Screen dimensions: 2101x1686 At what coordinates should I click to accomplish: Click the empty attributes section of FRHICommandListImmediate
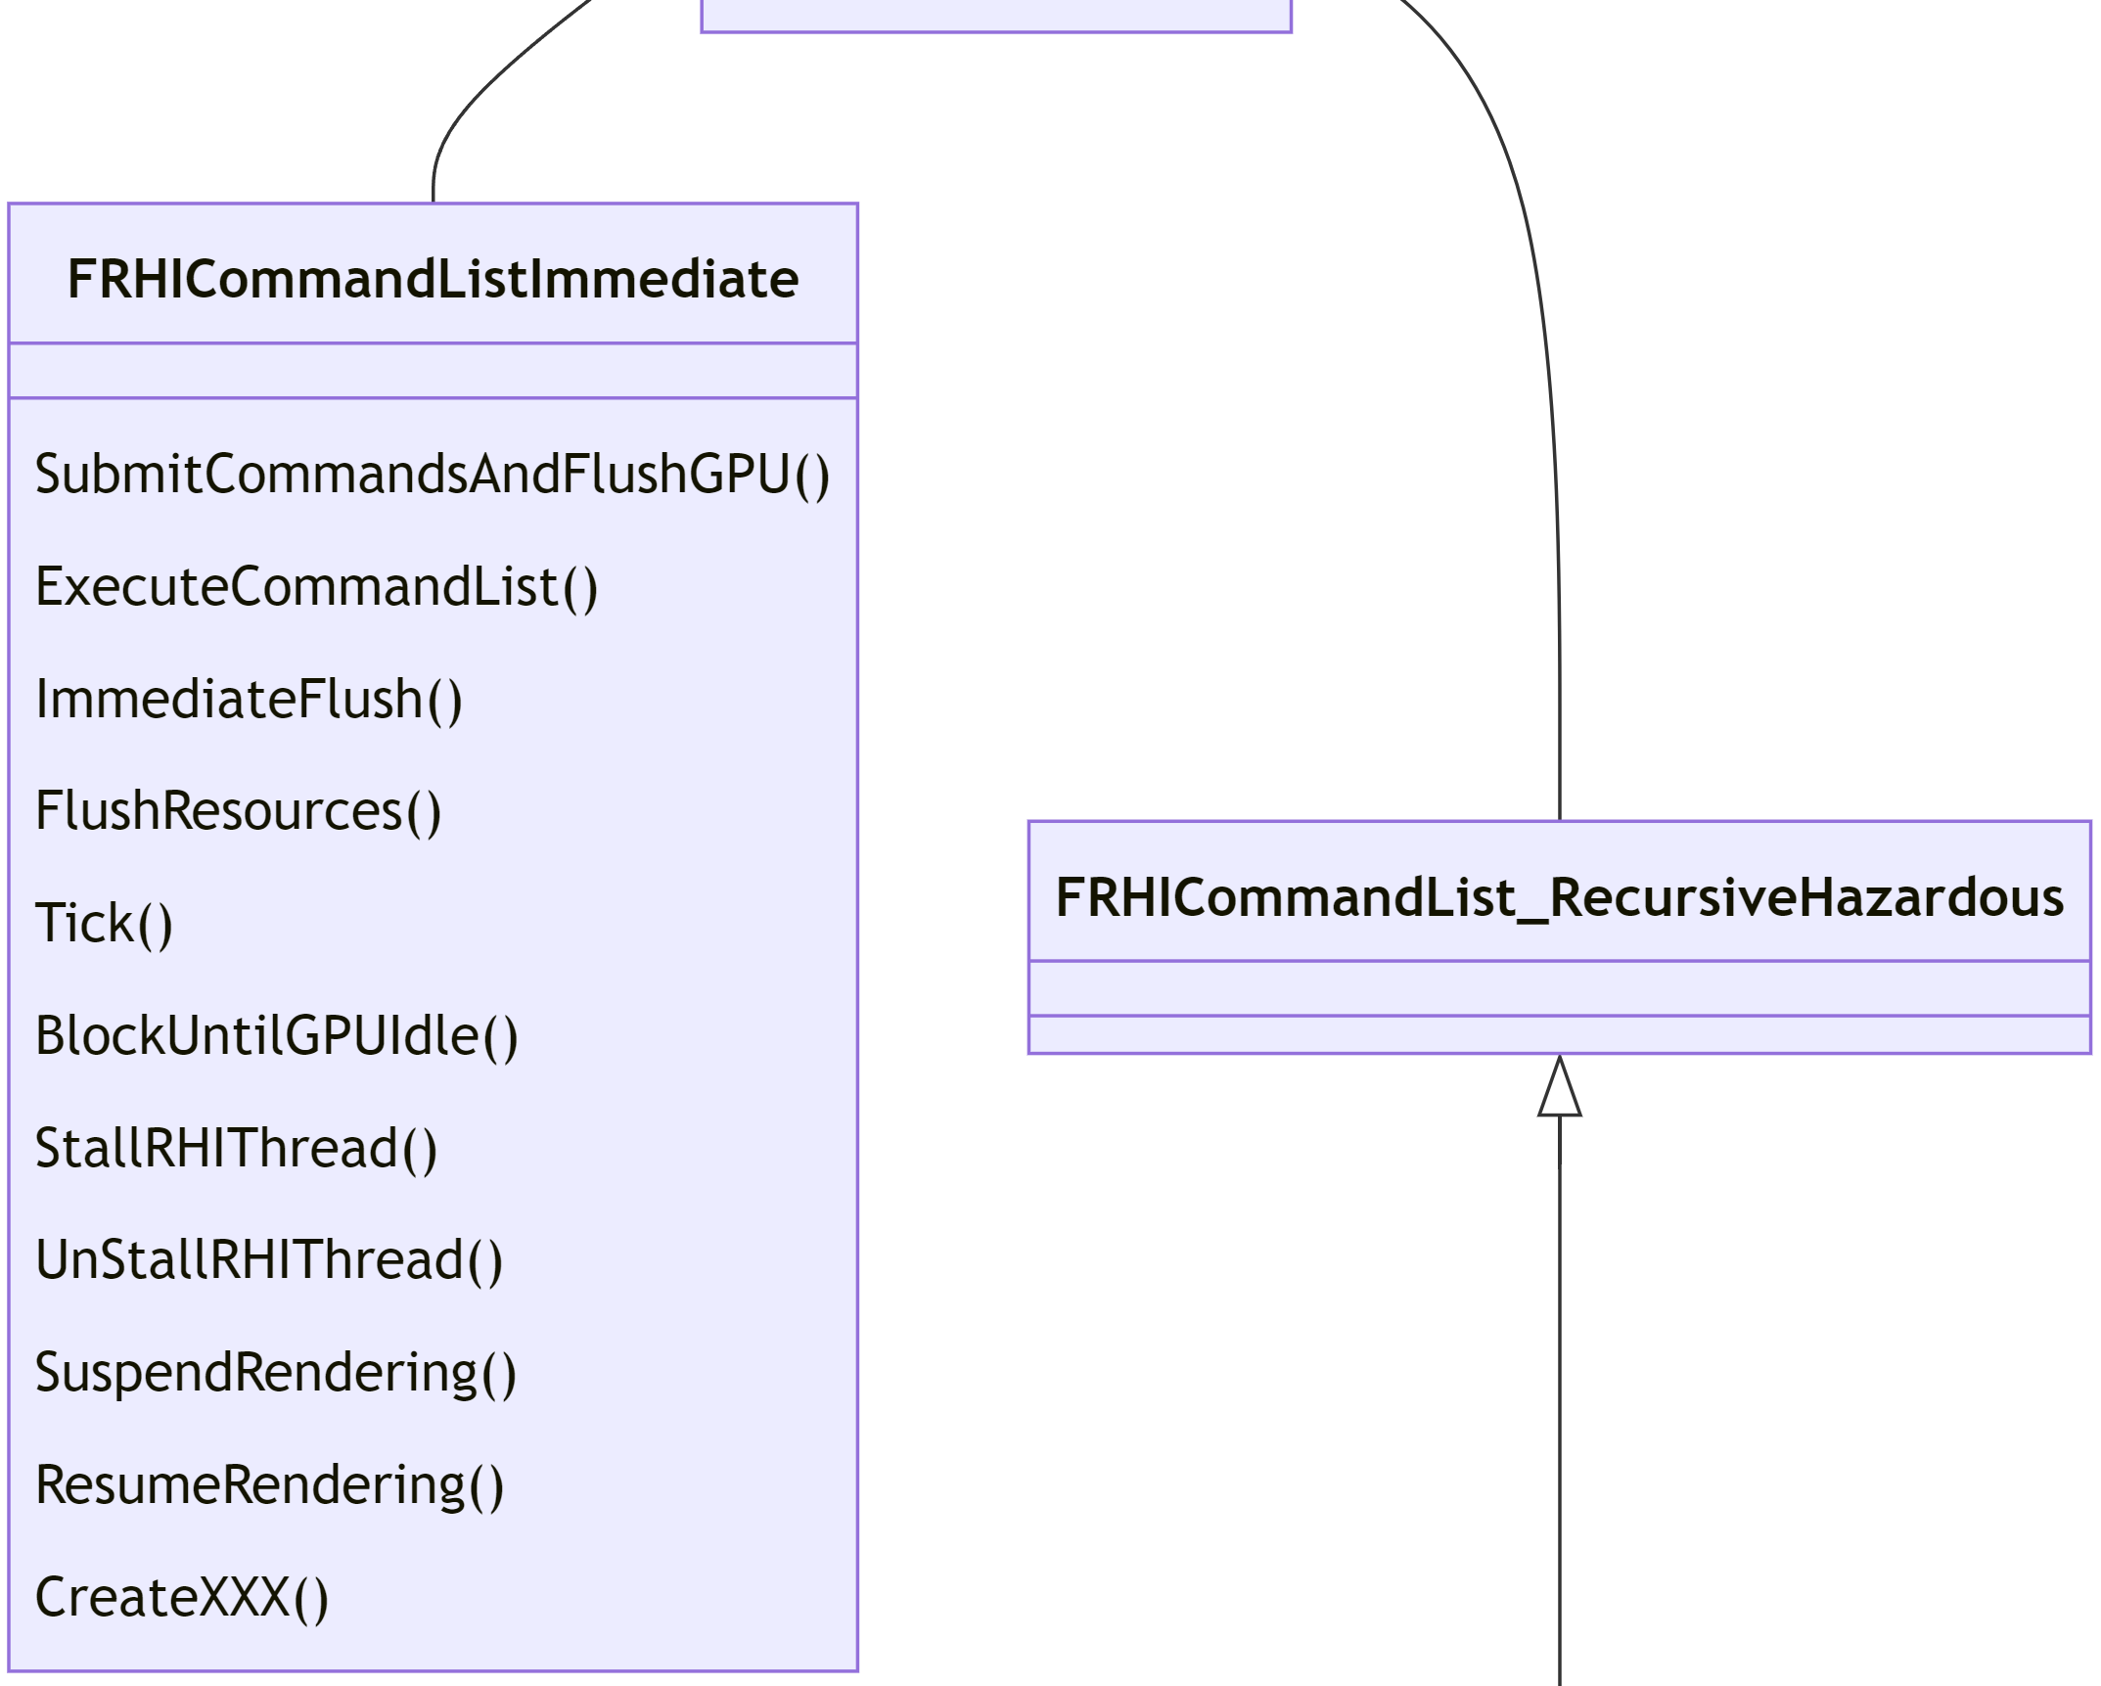click(433, 371)
